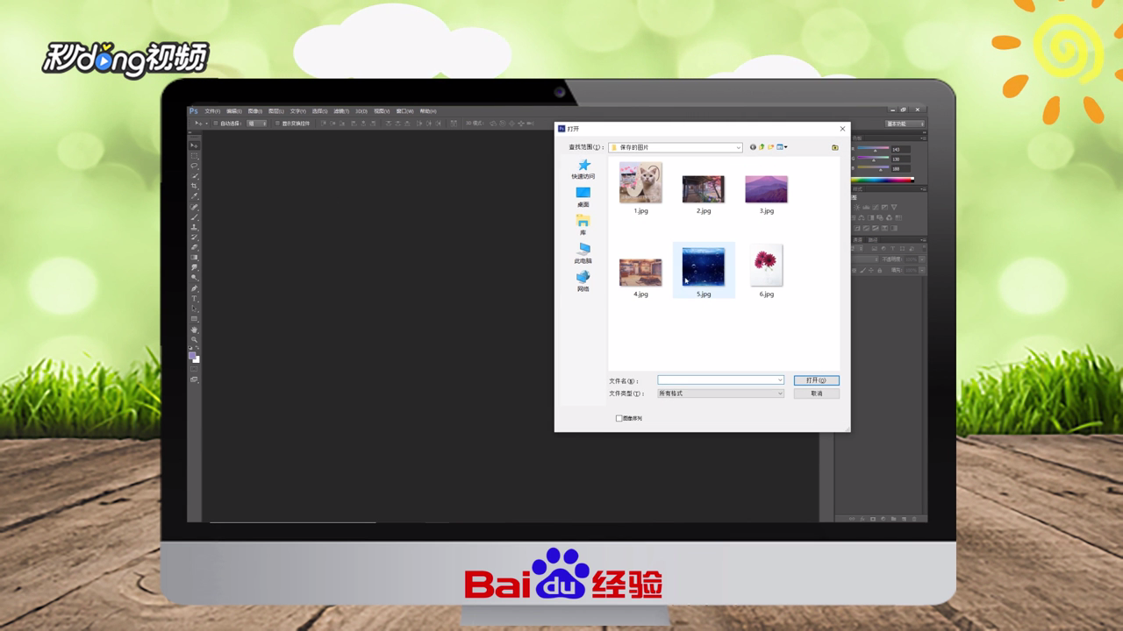Open Libraries (库) in the places bar
Viewport: 1123px width, 631px height.
[x=583, y=224]
